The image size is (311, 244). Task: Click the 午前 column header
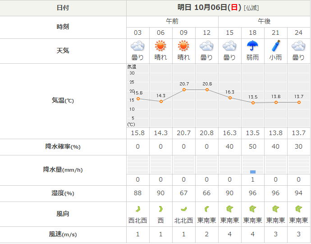click(x=172, y=21)
